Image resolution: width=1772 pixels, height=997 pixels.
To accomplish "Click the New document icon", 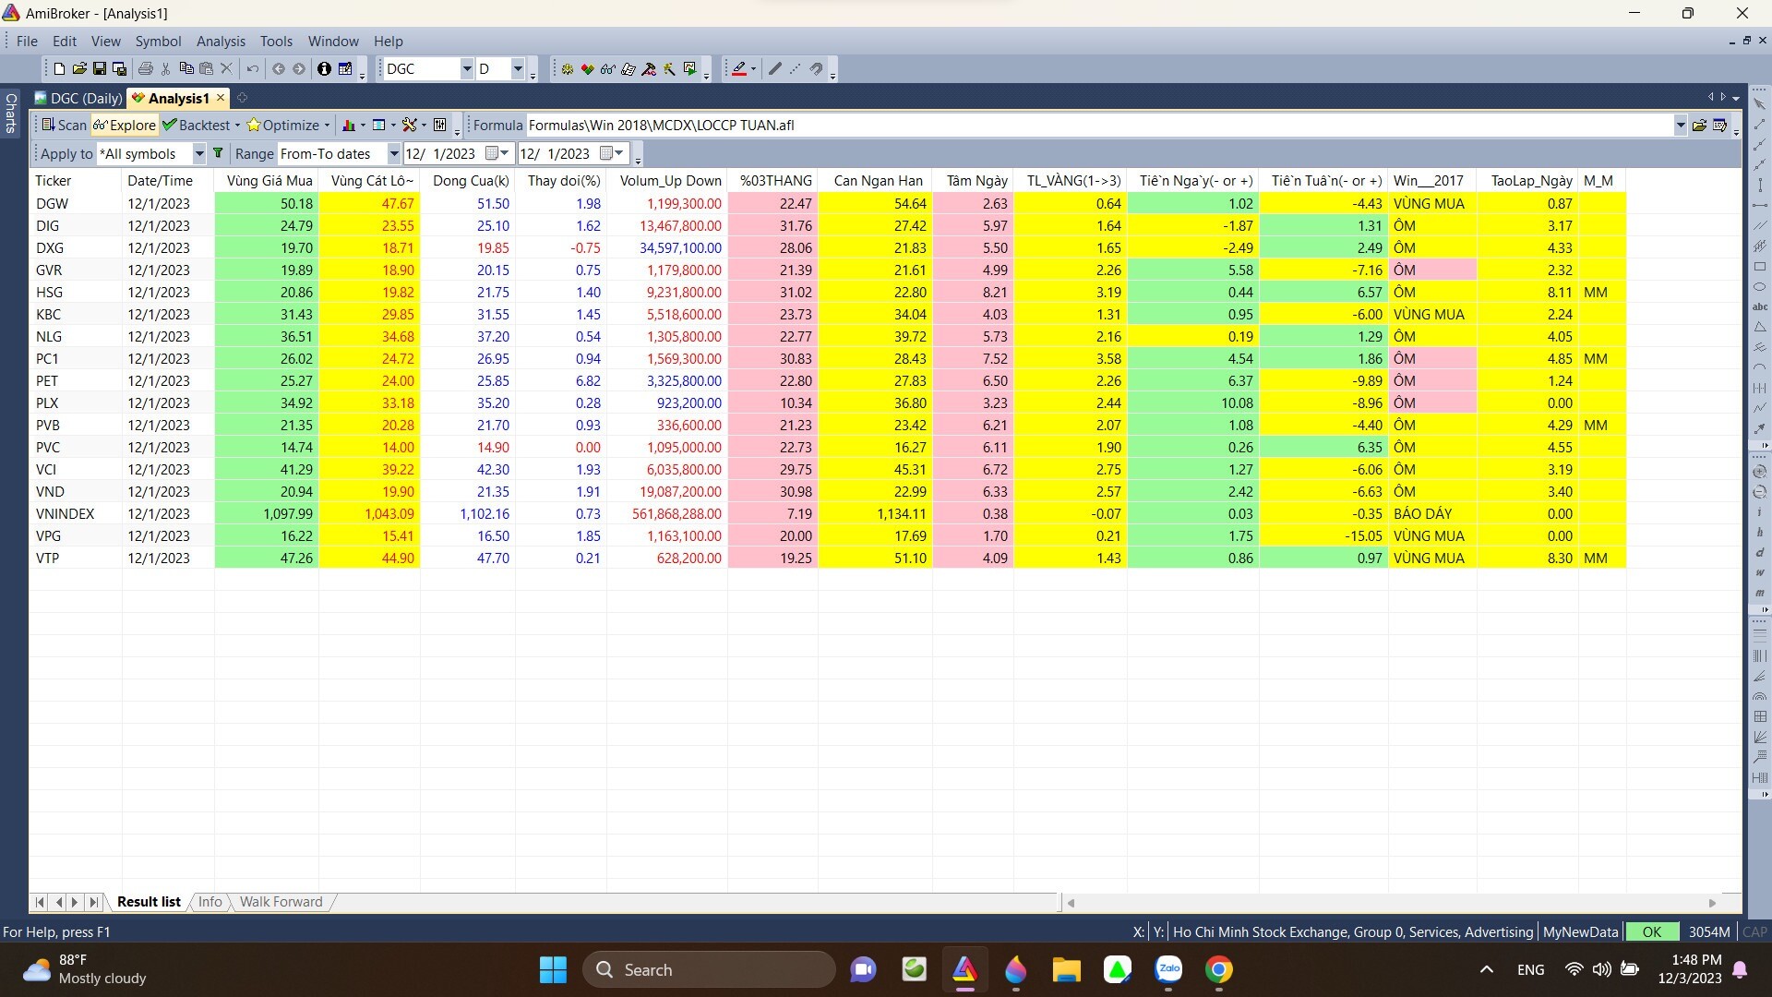I will 59,69.
